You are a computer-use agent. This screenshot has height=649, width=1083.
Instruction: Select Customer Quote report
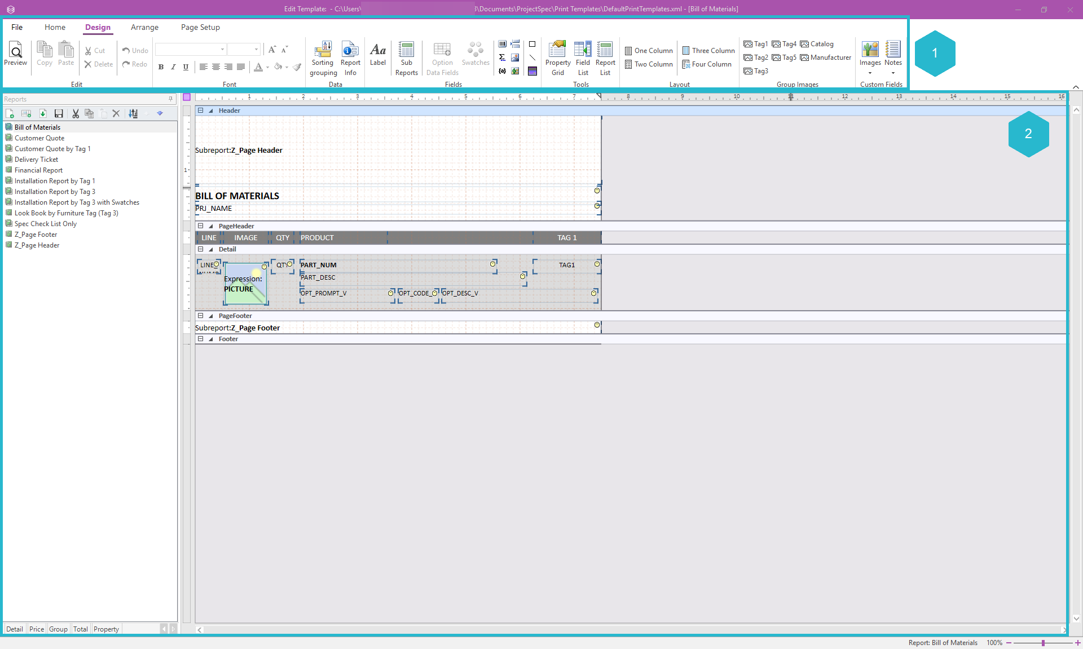39,138
